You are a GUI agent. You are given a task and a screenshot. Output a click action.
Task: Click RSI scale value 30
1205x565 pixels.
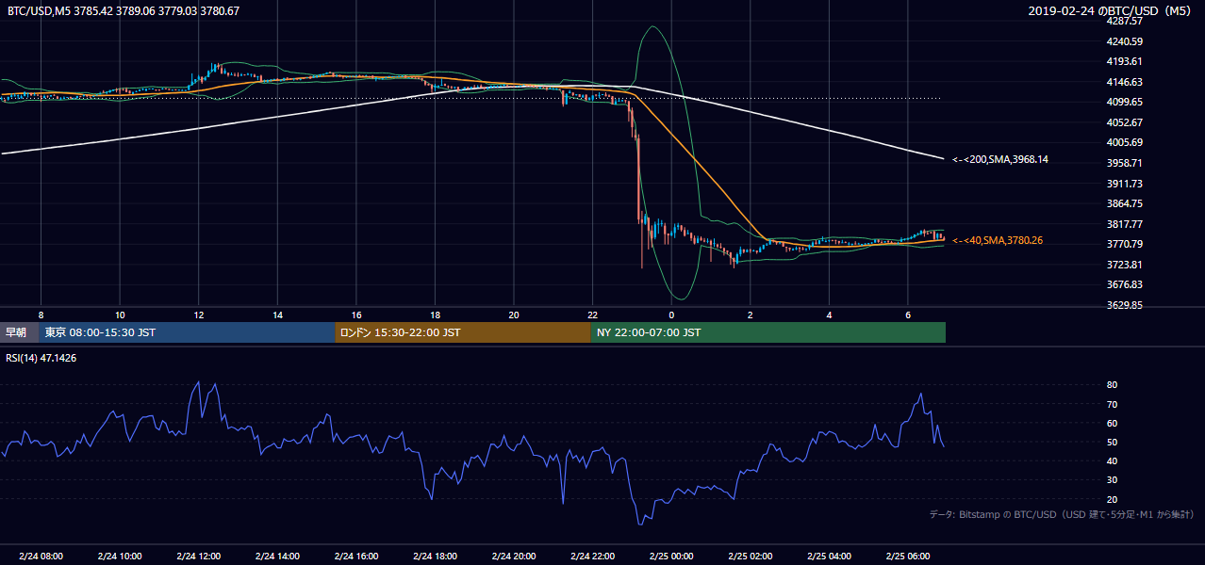pyautogui.click(x=1112, y=479)
